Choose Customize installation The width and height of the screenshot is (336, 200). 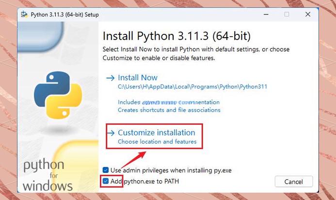click(x=157, y=133)
